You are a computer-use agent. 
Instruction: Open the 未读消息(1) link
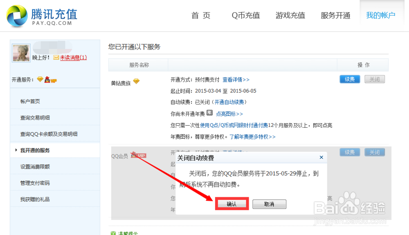[73, 57]
